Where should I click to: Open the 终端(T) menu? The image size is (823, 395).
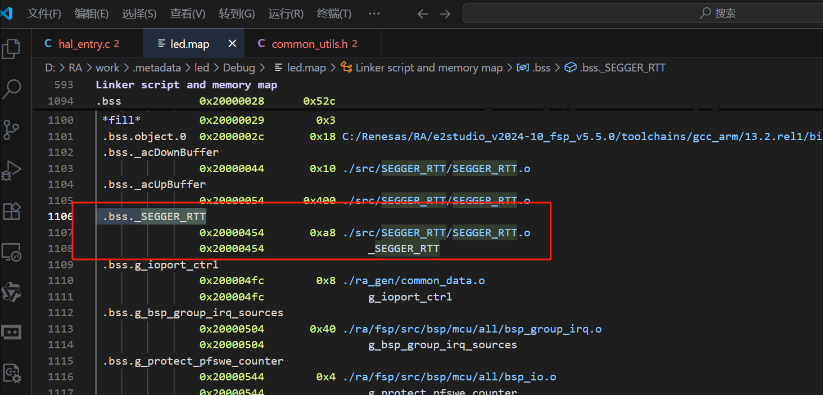(334, 14)
